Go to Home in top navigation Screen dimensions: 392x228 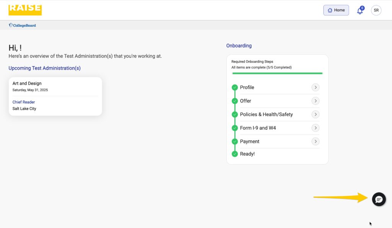tap(336, 10)
